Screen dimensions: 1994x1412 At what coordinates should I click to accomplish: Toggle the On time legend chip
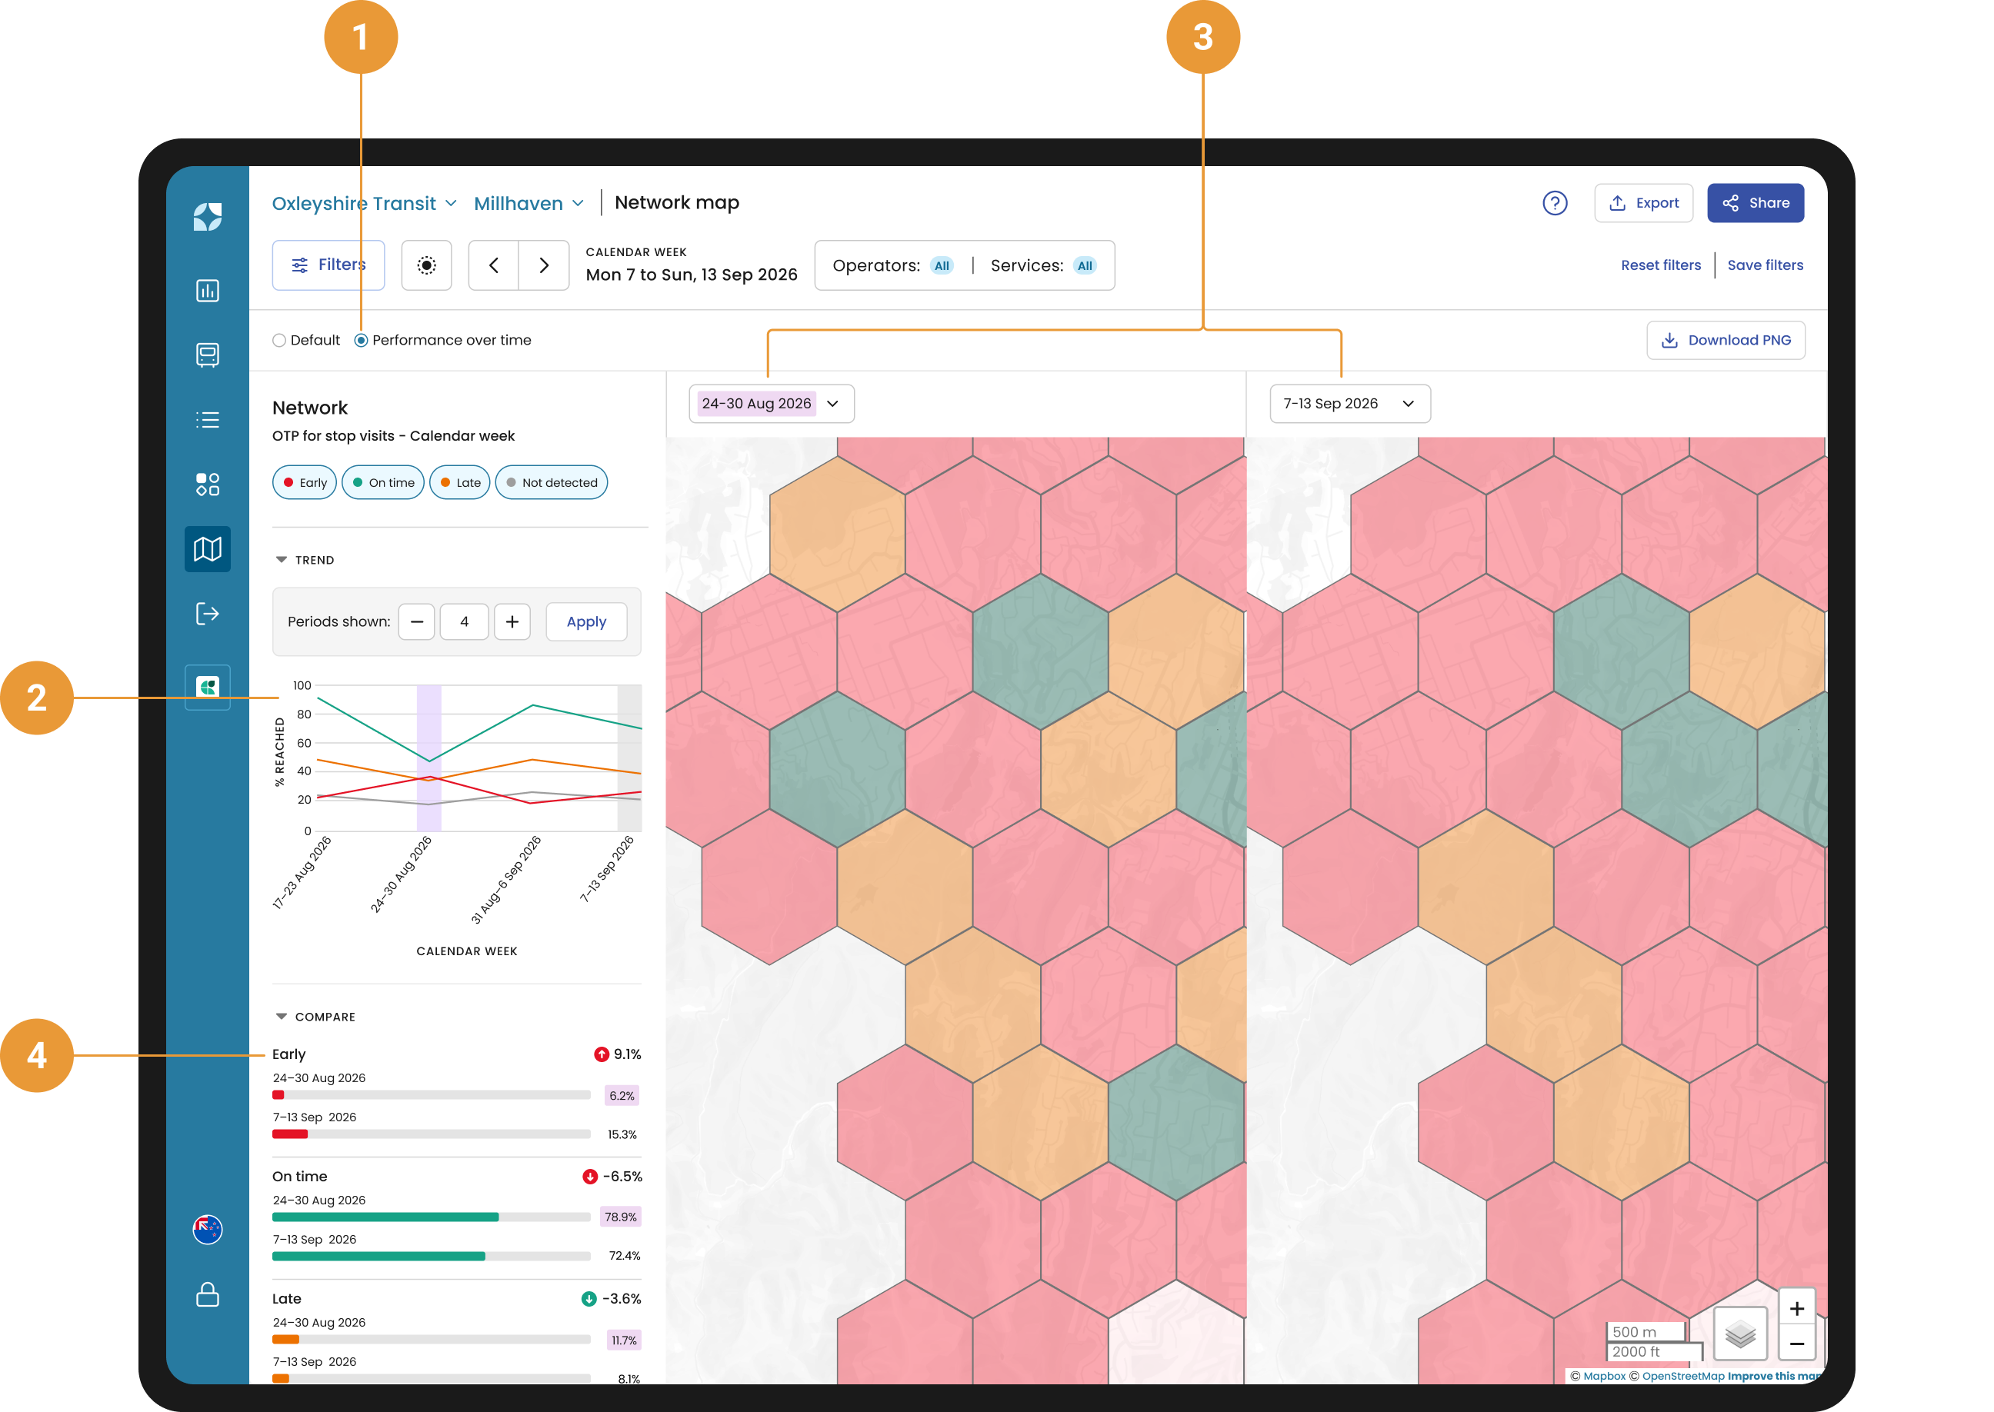[382, 482]
